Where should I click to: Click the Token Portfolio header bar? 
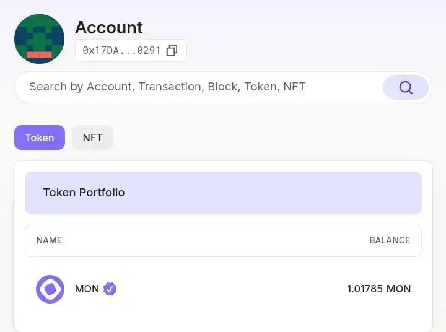(x=223, y=193)
